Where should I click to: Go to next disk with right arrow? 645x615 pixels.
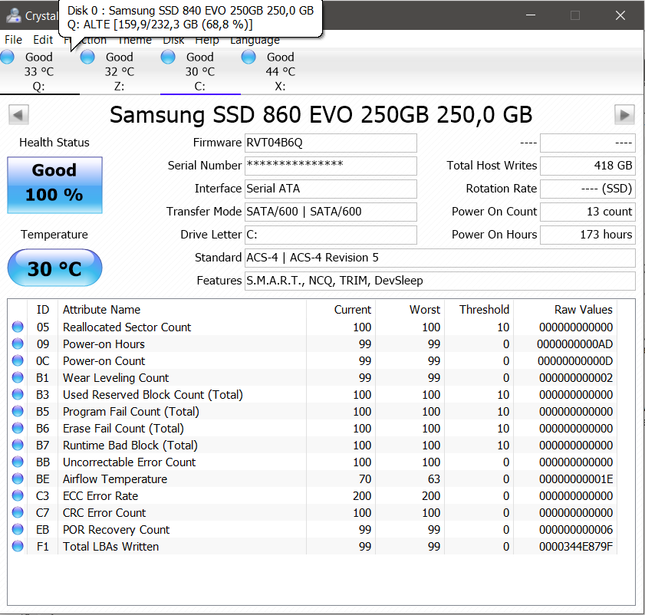(624, 115)
